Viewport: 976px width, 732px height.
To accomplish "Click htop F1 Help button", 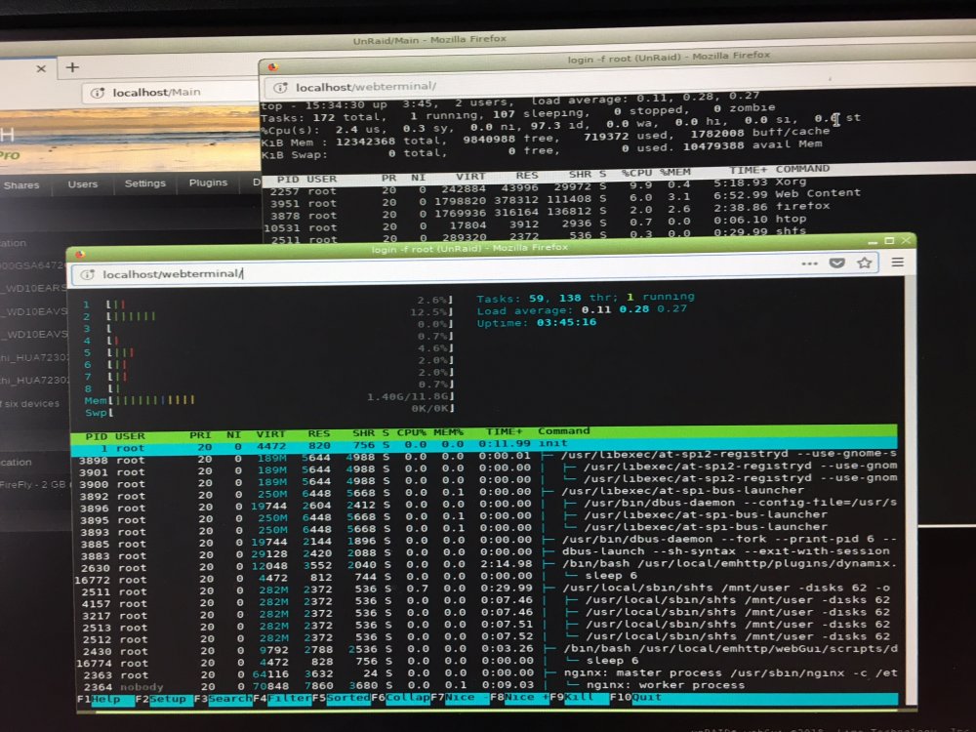I will point(105,699).
